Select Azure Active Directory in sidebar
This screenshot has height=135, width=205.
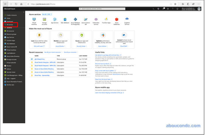click(13, 56)
